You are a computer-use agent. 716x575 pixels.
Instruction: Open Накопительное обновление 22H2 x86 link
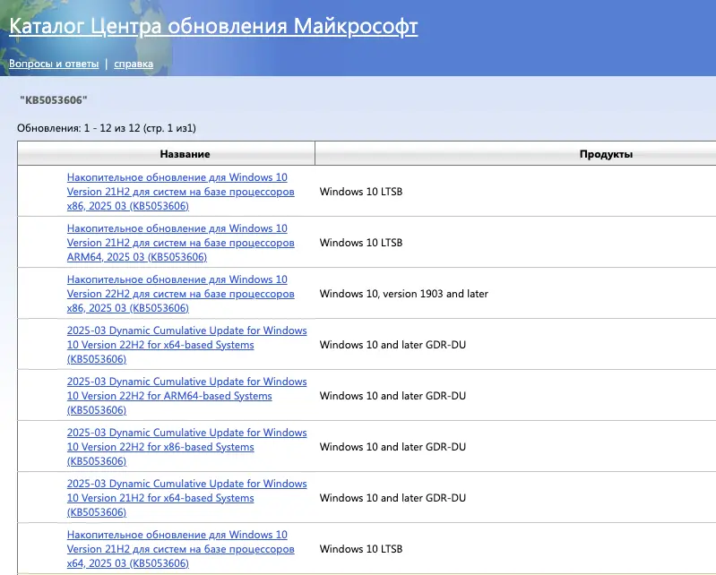(180, 294)
